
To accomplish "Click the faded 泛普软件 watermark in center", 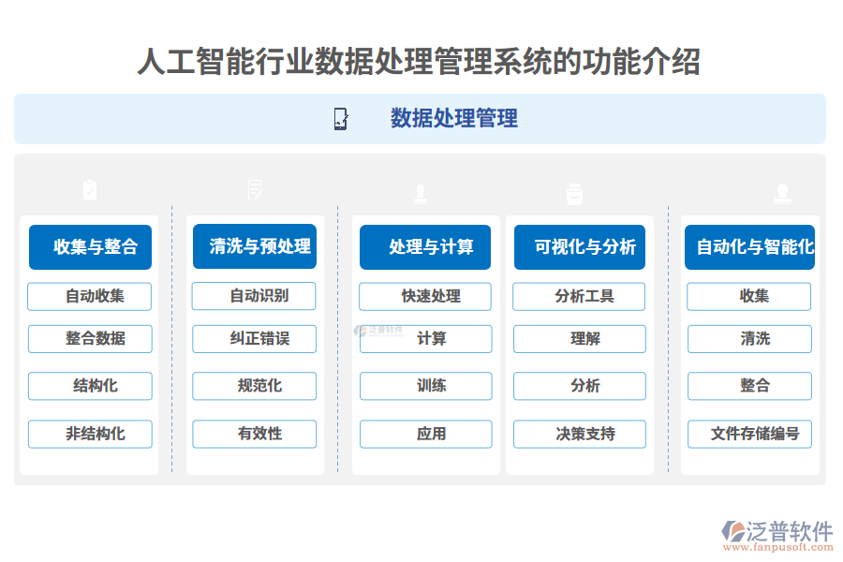I will (x=377, y=330).
